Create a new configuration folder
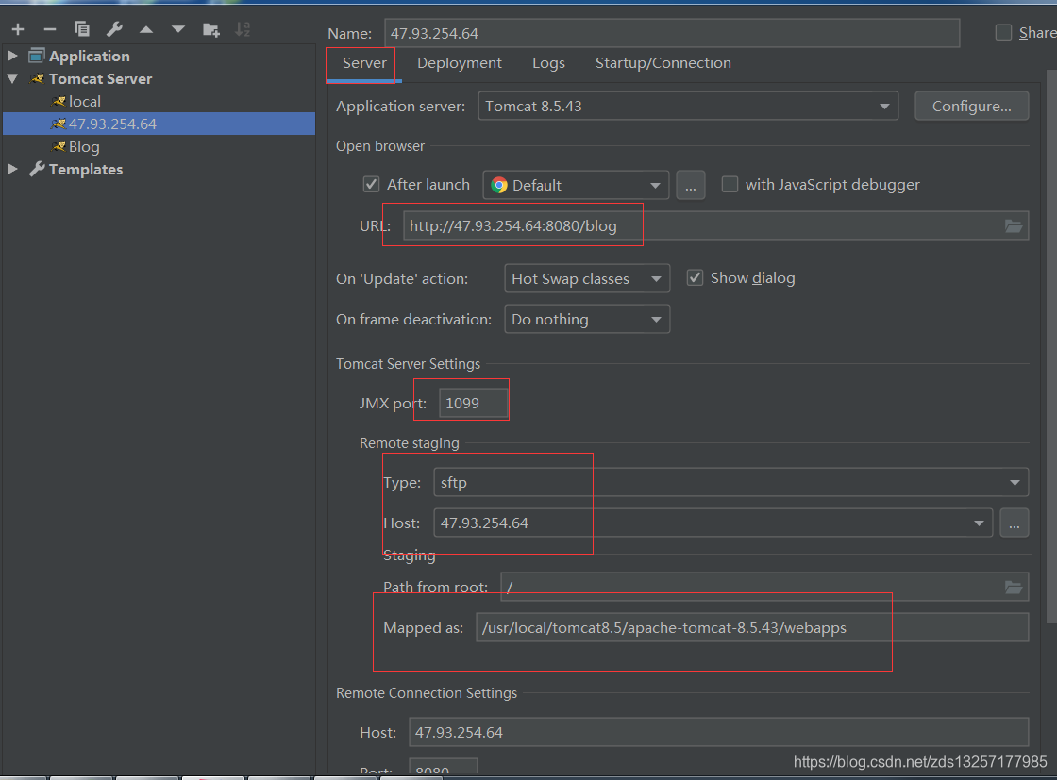1057x780 pixels. click(x=211, y=29)
